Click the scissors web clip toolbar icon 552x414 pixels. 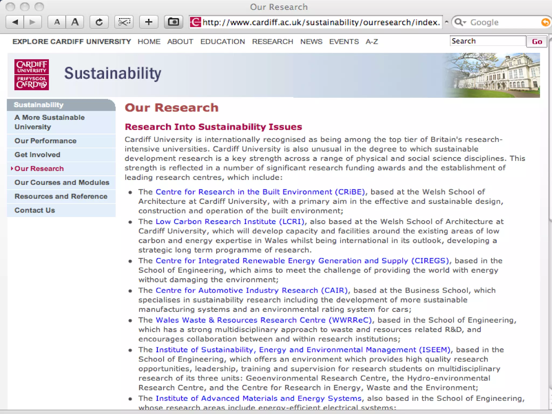point(124,22)
